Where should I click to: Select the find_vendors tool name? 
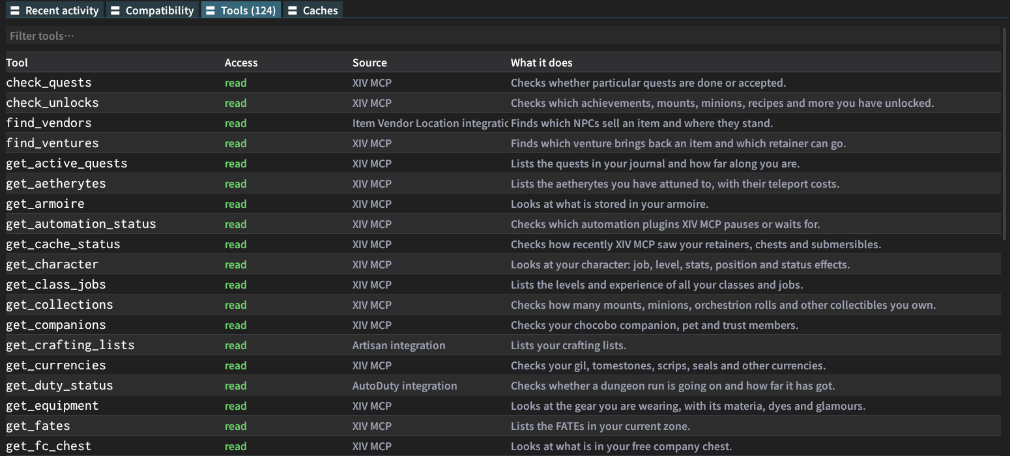tap(49, 123)
